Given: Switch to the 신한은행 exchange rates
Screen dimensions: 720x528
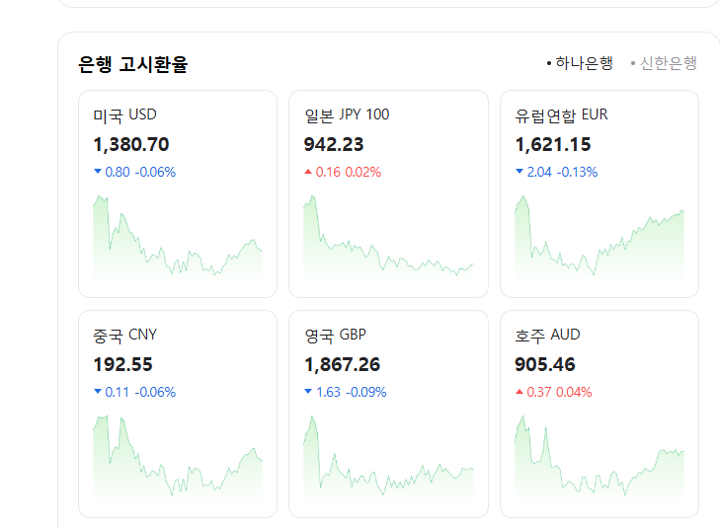Looking at the screenshot, I should [668, 63].
